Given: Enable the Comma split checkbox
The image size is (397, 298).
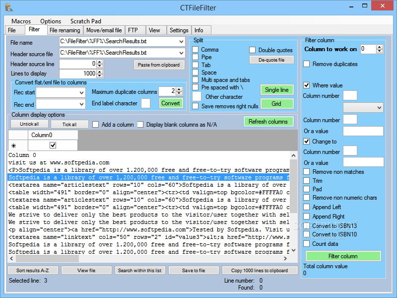Looking at the screenshot, I should [195, 49].
